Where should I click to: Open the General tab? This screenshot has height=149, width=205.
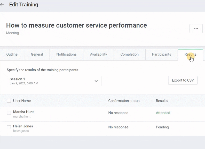coord(37,55)
